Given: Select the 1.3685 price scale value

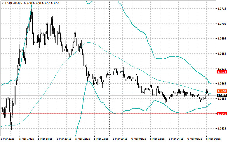Looking at the screenshot, I should (222, 54).
